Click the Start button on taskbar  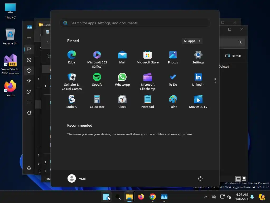coord(106,197)
